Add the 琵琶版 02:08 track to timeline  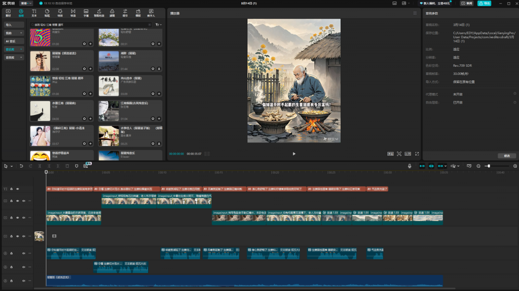click(90, 69)
